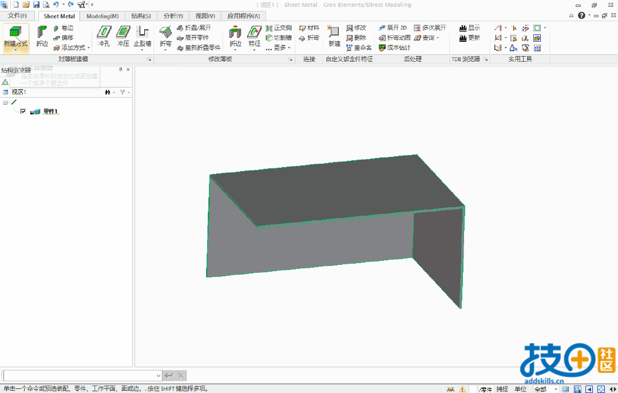The width and height of the screenshot is (618, 393).
Task: Click the 单位 units button
Action: (x=521, y=389)
